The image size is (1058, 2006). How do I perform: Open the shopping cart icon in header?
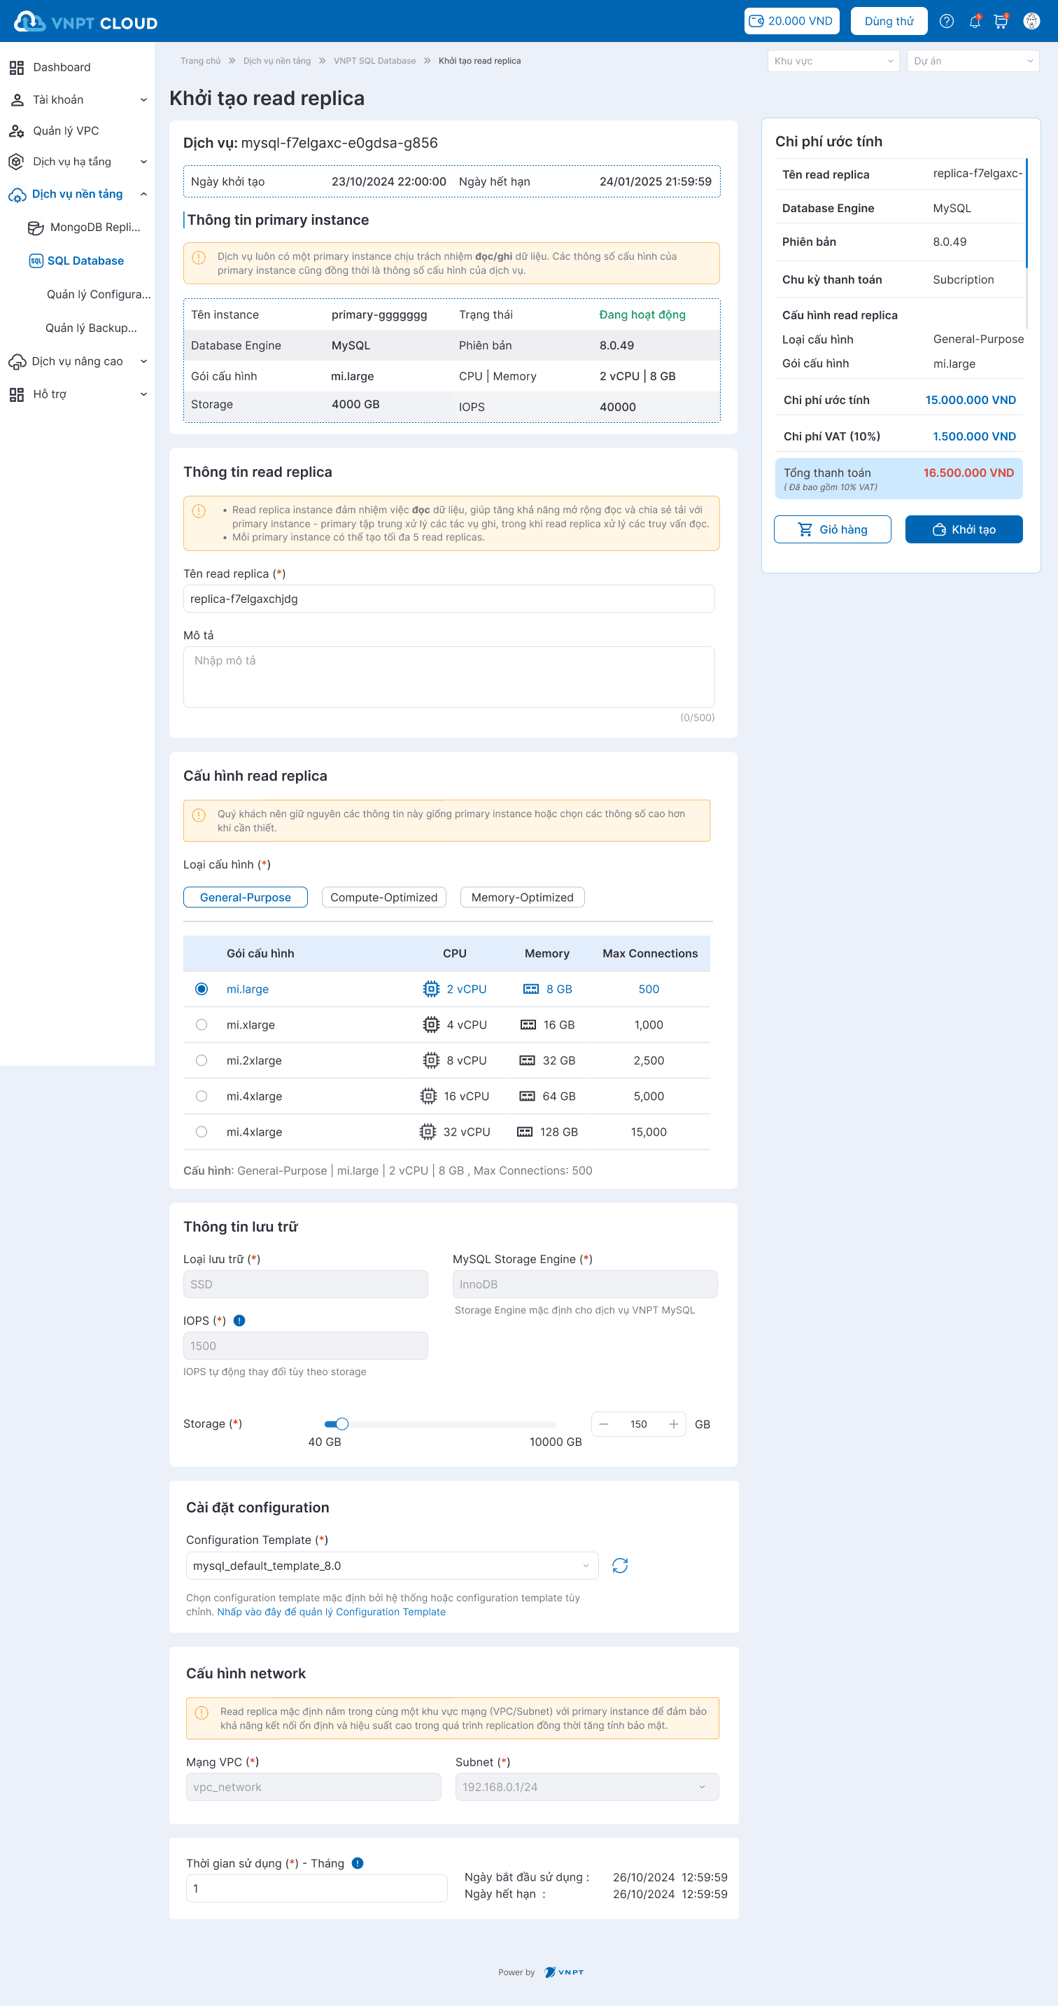pos(1001,21)
